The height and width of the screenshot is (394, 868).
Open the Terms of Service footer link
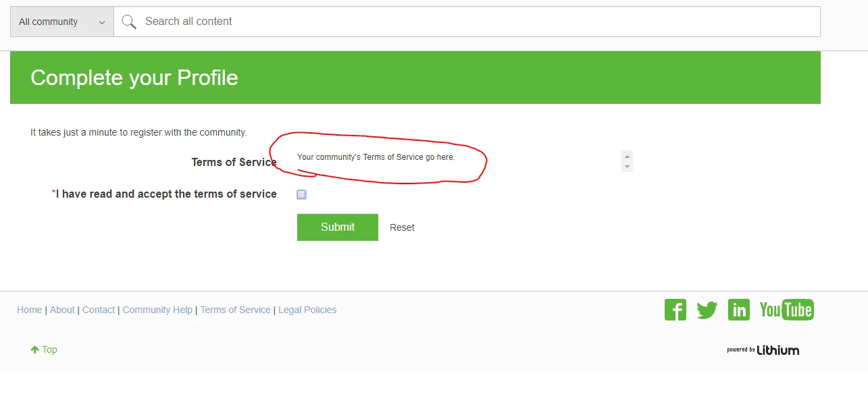(x=235, y=310)
